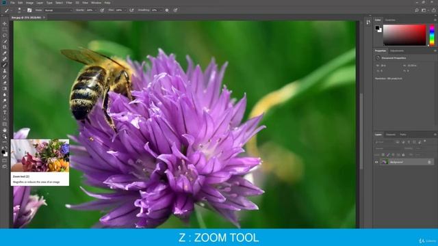Switch to the Paths tab
The height and width of the screenshot is (246, 438).
[403, 135]
